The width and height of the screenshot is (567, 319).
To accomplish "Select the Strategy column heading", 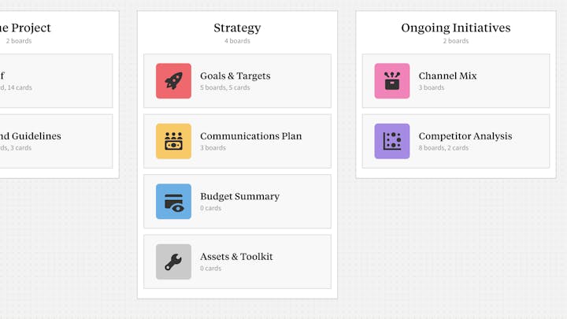I will click(x=237, y=28).
